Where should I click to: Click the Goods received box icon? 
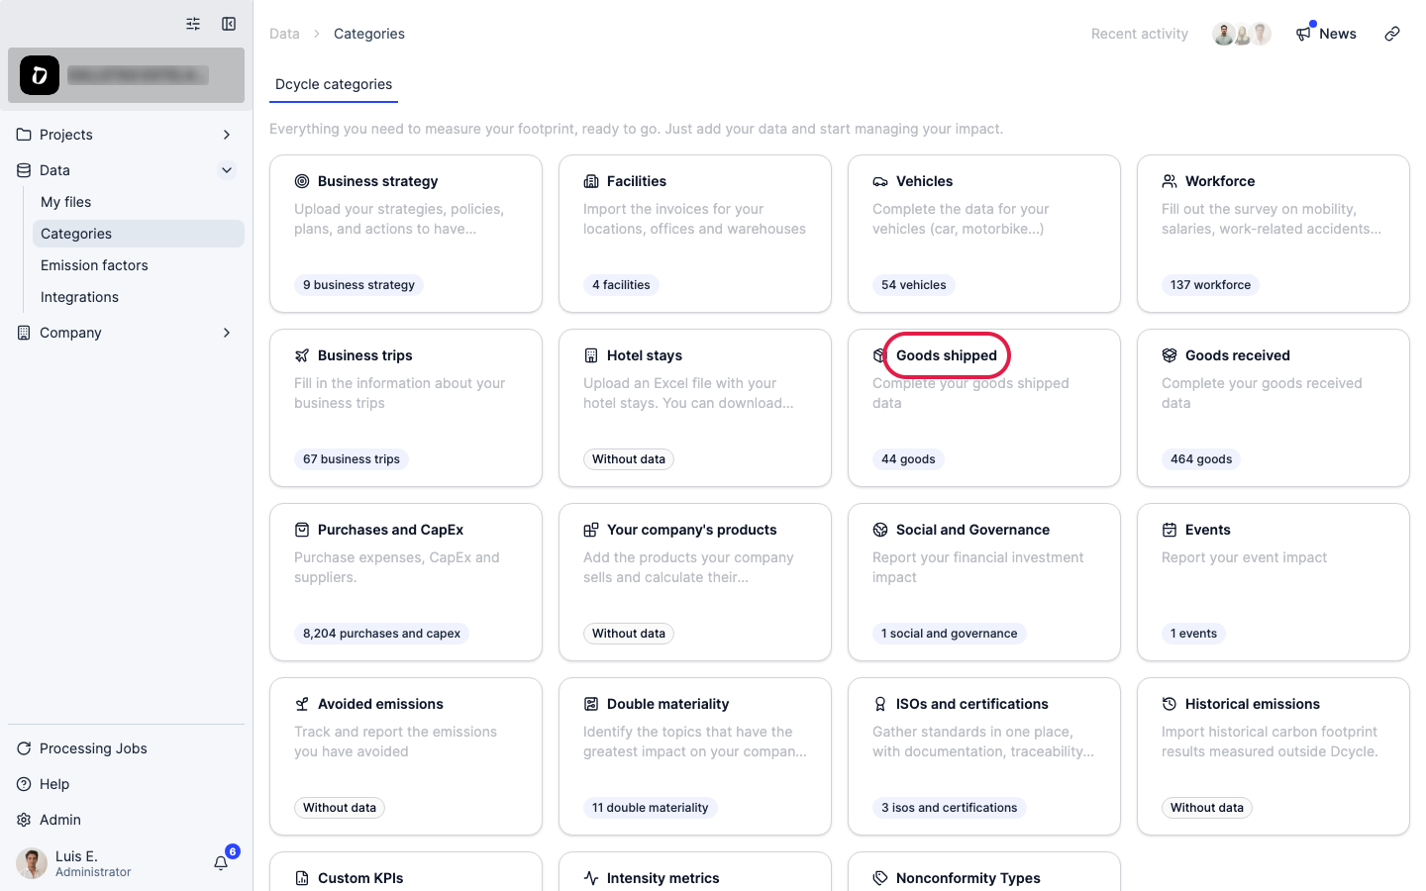pos(1170,355)
